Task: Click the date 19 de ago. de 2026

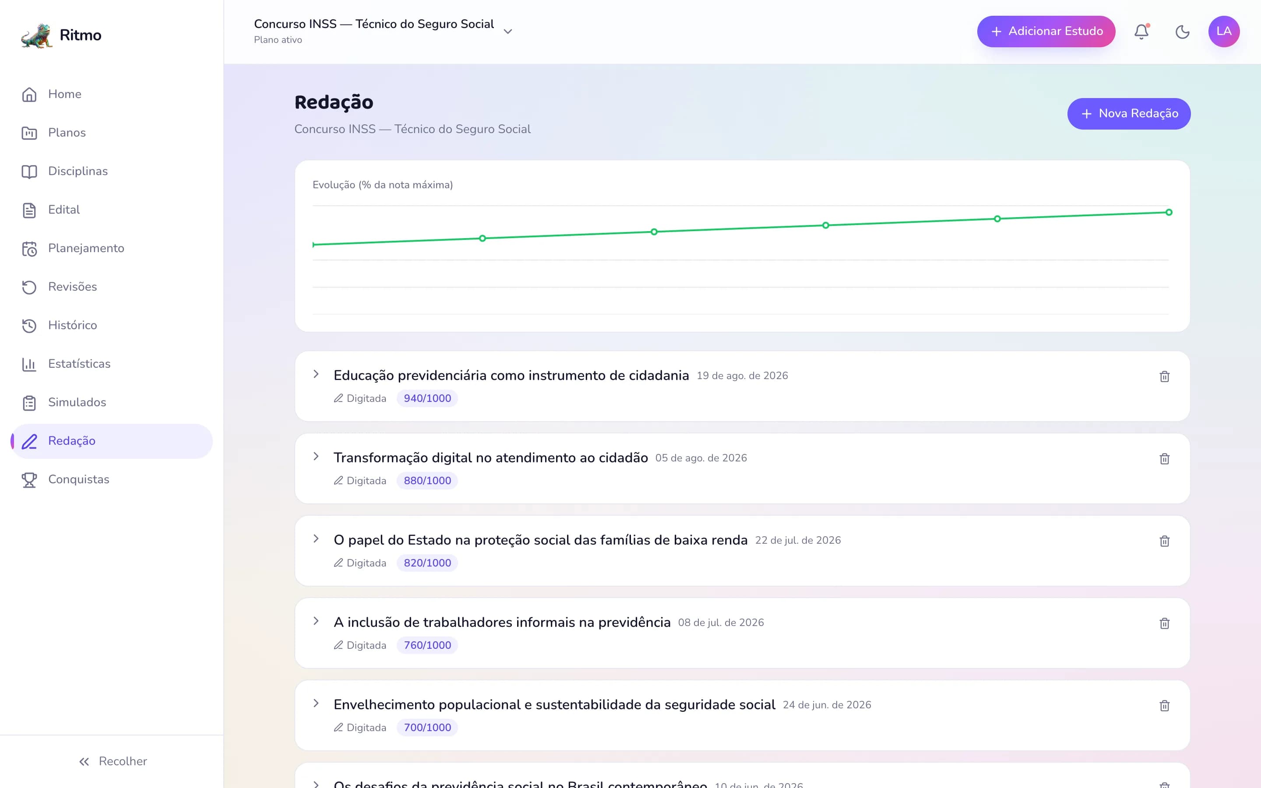Action: tap(742, 376)
